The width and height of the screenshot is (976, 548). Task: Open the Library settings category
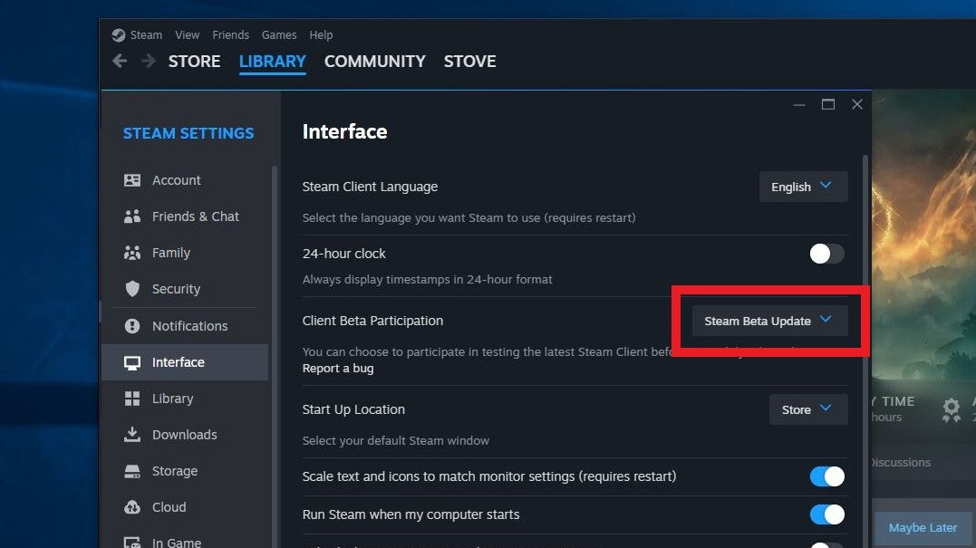click(172, 399)
